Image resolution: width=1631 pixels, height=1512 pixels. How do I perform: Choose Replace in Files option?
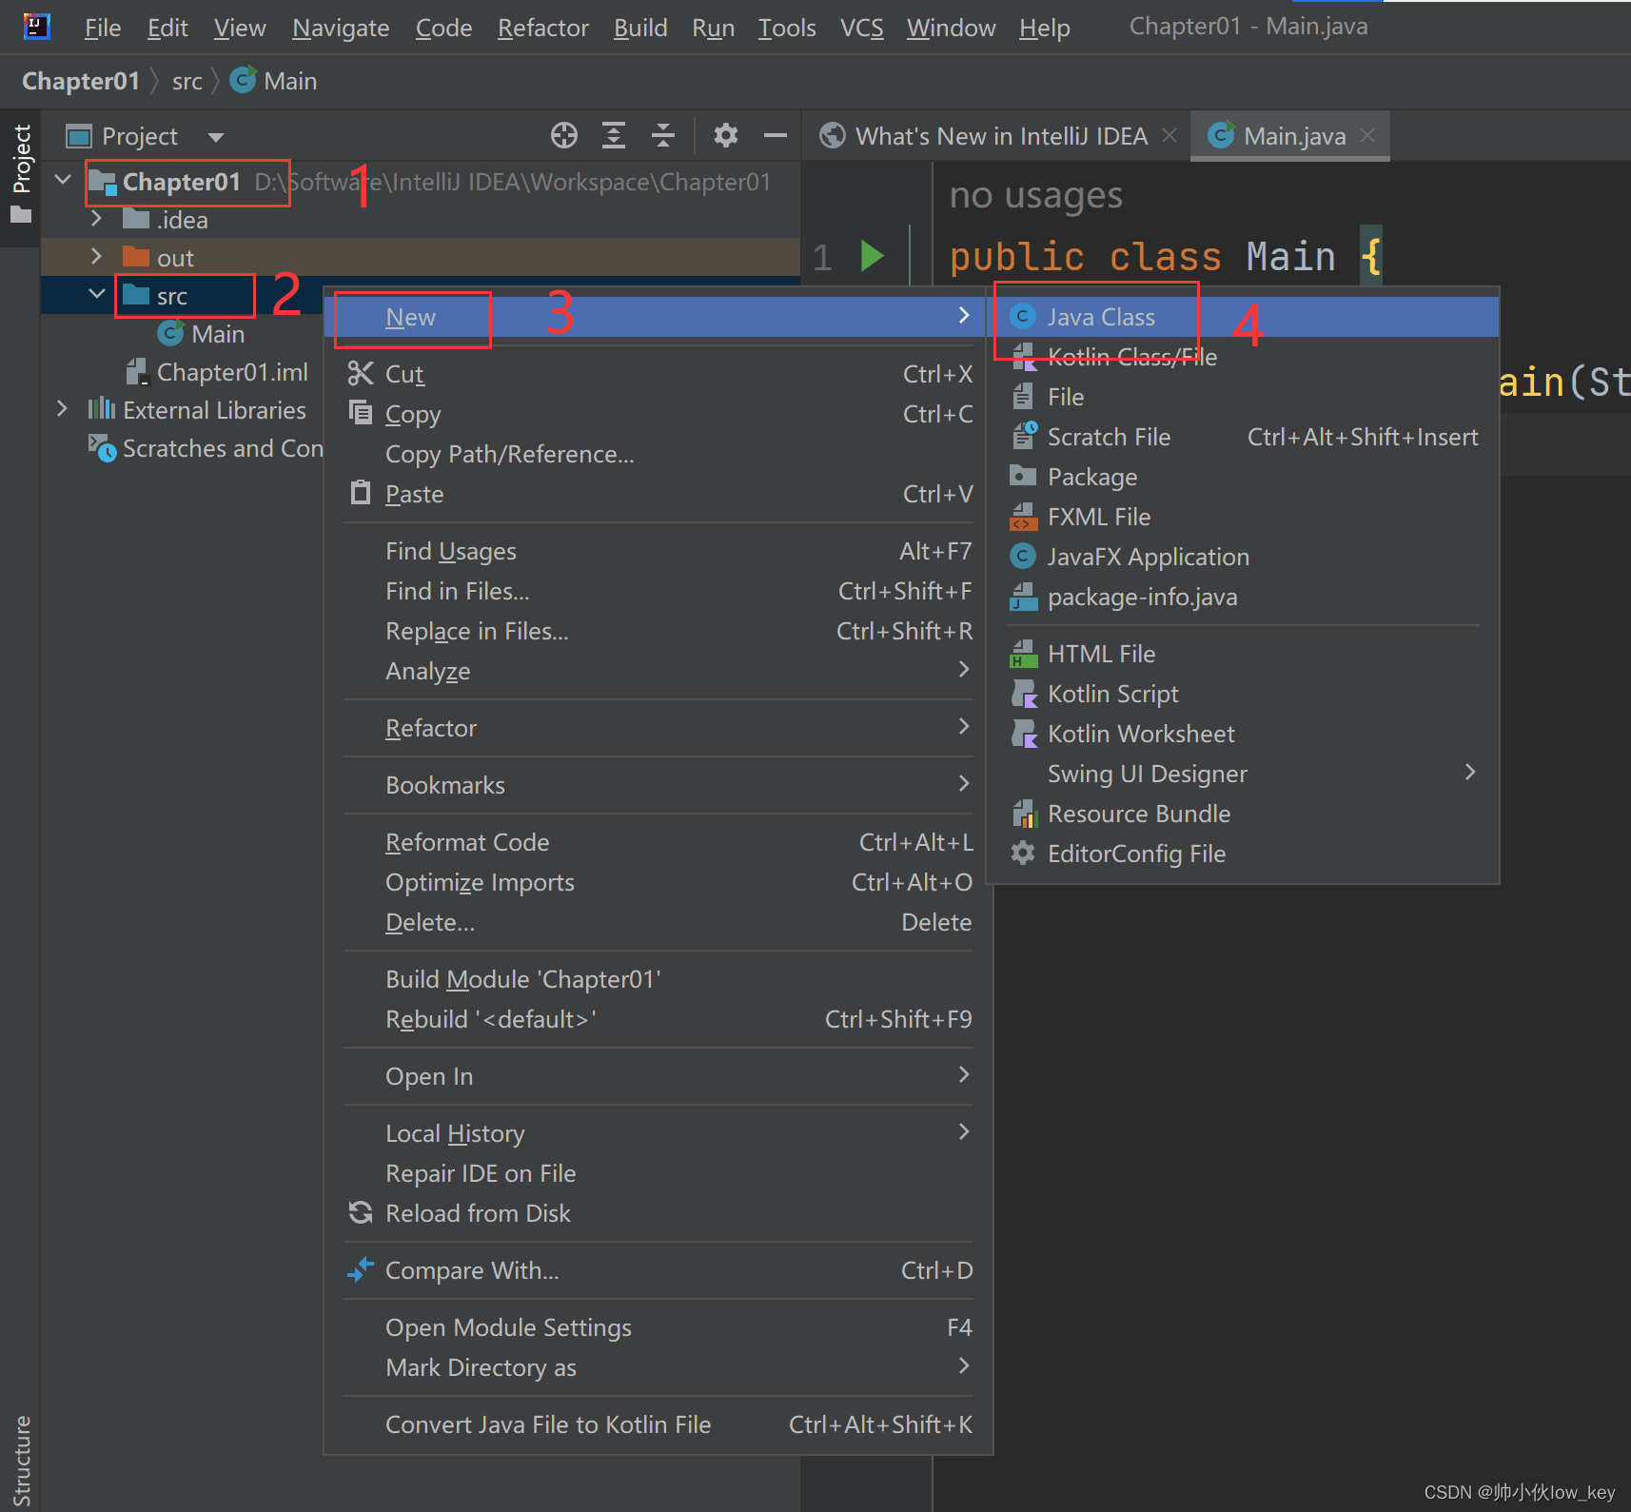click(x=658, y=631)
